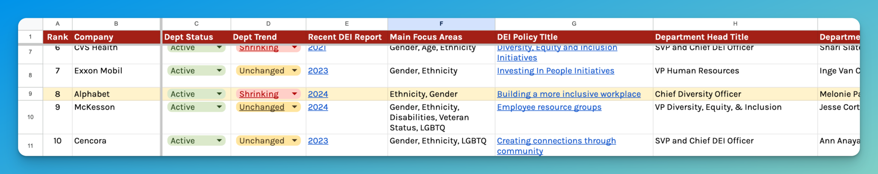Open Cencora Active status dropdown
The width and height of the screenshot is (878, 174).
(x=219, y=141)
